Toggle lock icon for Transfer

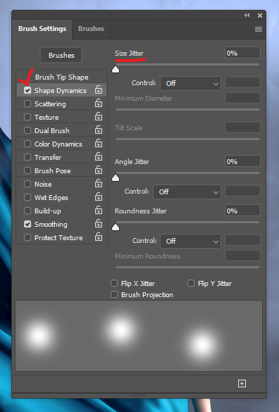point(99,157)
